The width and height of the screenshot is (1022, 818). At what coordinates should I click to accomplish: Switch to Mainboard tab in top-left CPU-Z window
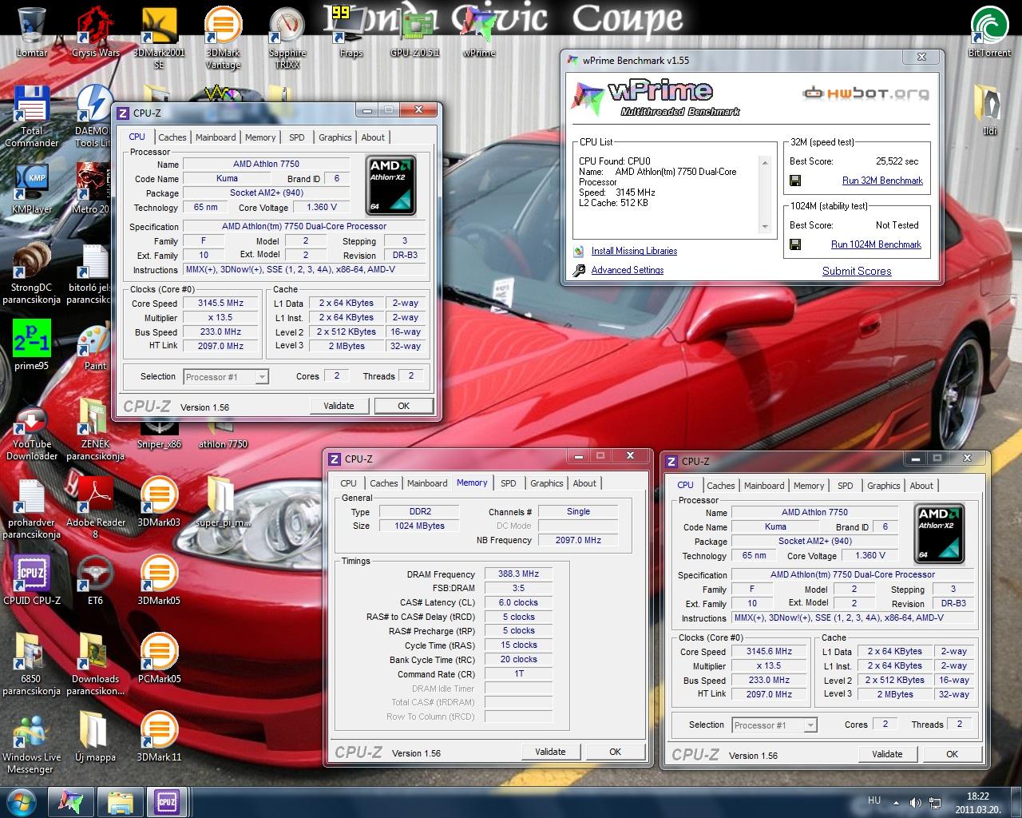(x=216, y=137)
